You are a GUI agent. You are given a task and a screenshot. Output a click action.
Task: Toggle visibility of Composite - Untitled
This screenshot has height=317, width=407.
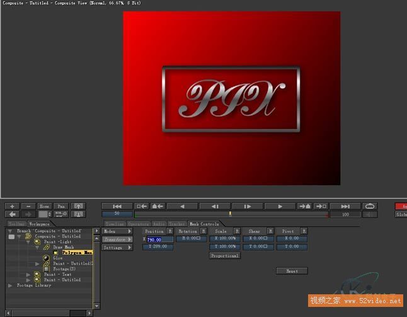click(x=11, y=236)
